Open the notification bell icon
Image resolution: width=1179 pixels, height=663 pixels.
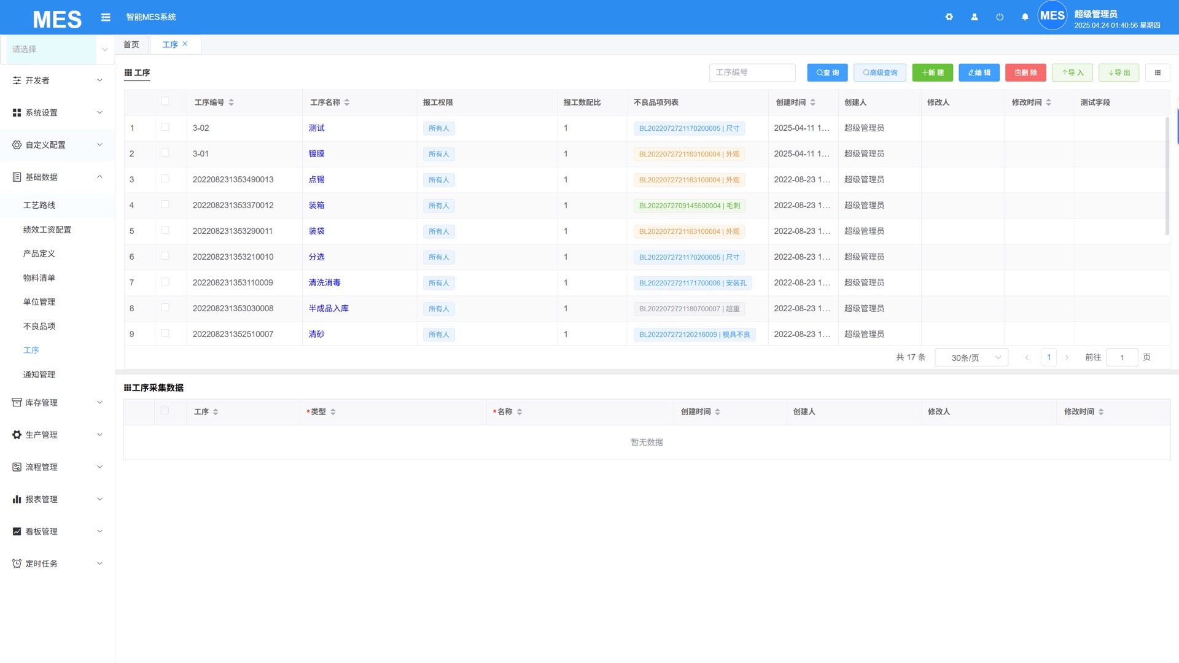tap(1025, 17)
